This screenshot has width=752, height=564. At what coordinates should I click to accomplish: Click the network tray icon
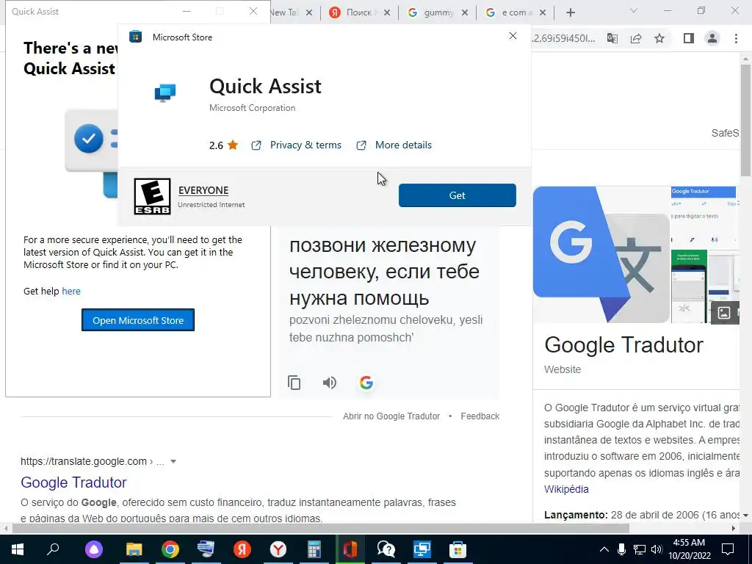640,549
